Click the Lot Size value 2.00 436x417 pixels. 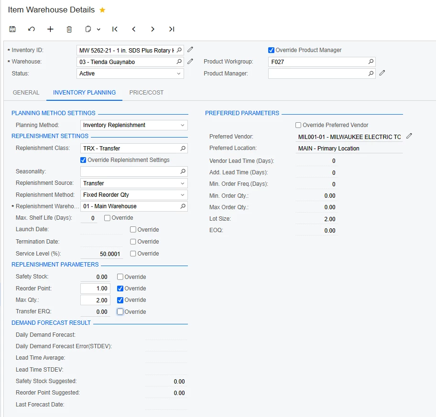tap(329, 219)
